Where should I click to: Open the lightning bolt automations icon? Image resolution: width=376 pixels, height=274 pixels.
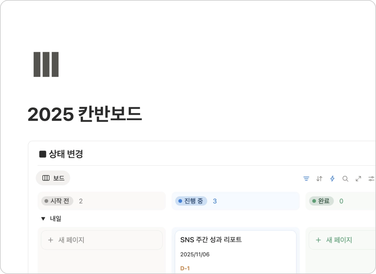pyautogui.click(x=332, y=179)
